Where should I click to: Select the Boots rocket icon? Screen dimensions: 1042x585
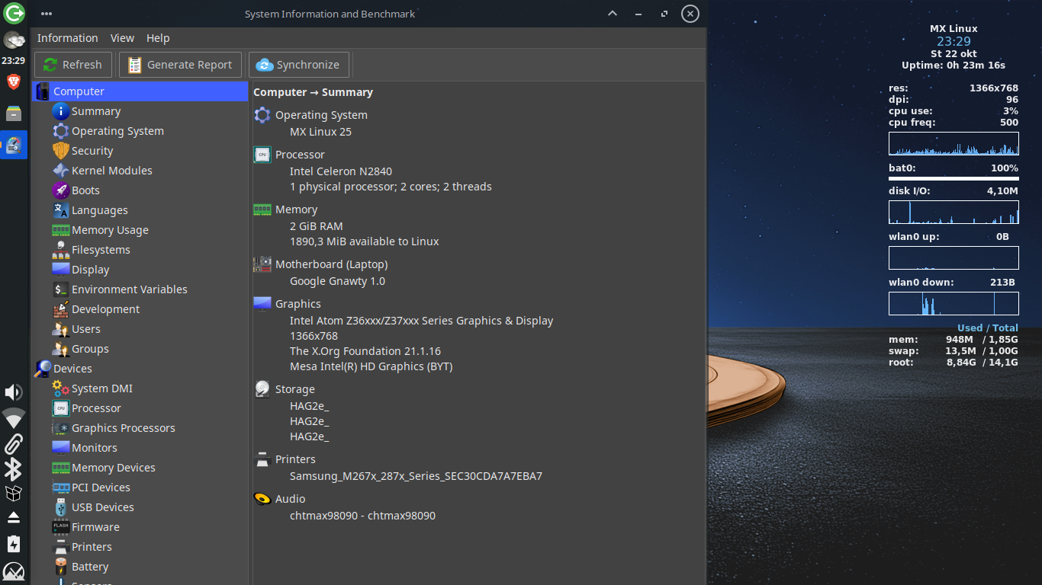point(60,190)
